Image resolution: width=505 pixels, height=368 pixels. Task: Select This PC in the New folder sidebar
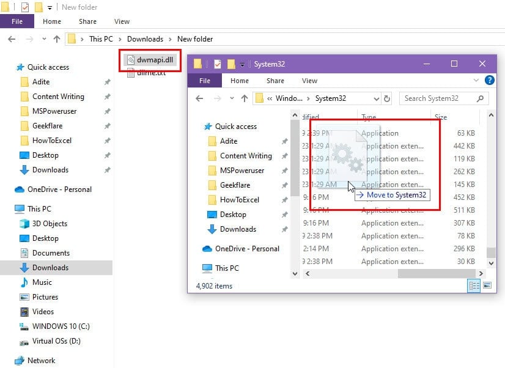39,209
